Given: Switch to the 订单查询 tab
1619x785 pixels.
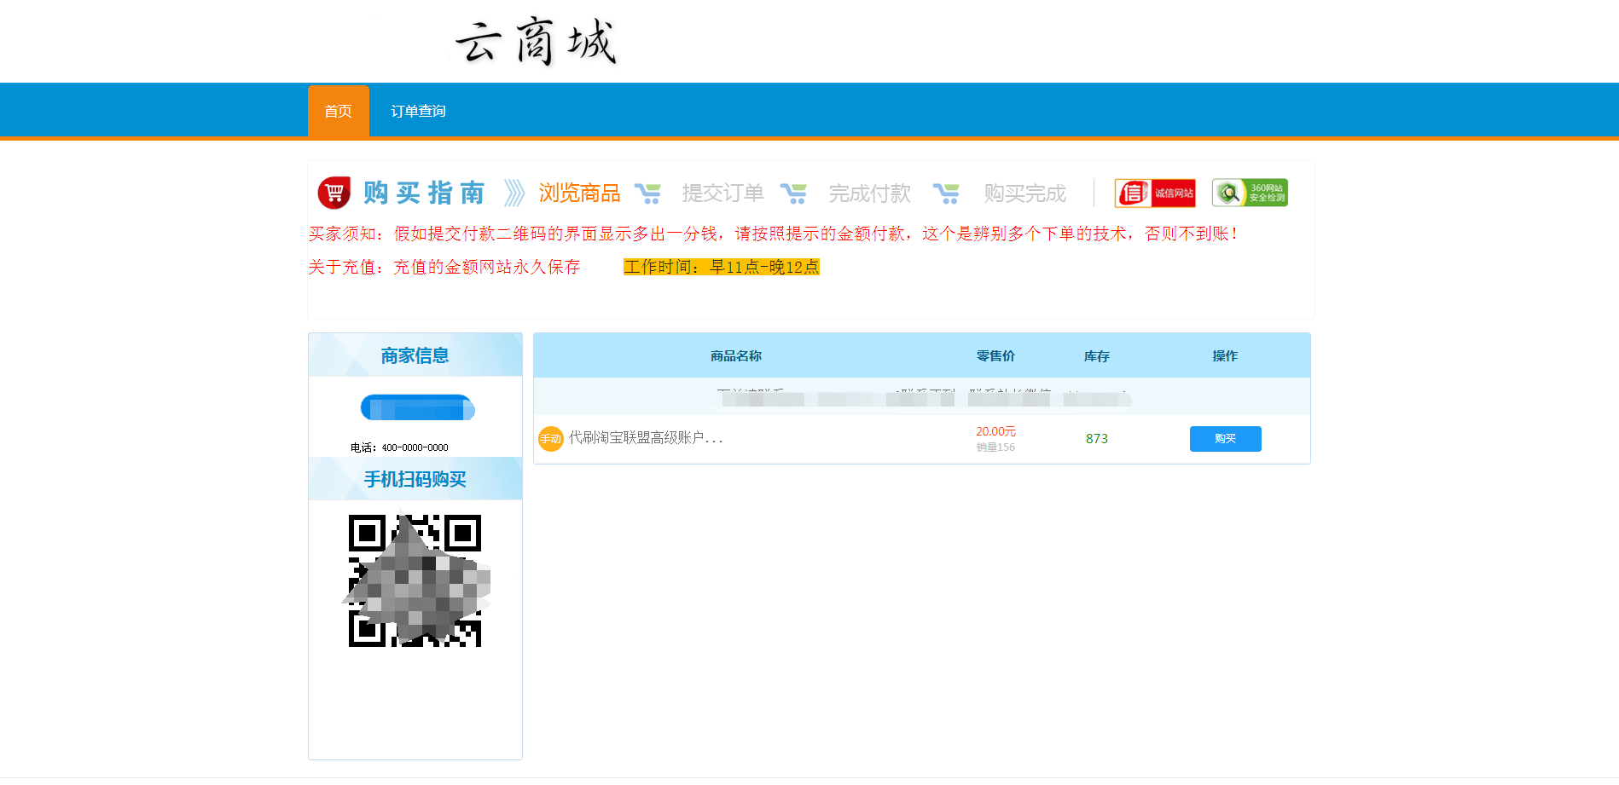Looking at the screenshot, I should click(418, 110).
